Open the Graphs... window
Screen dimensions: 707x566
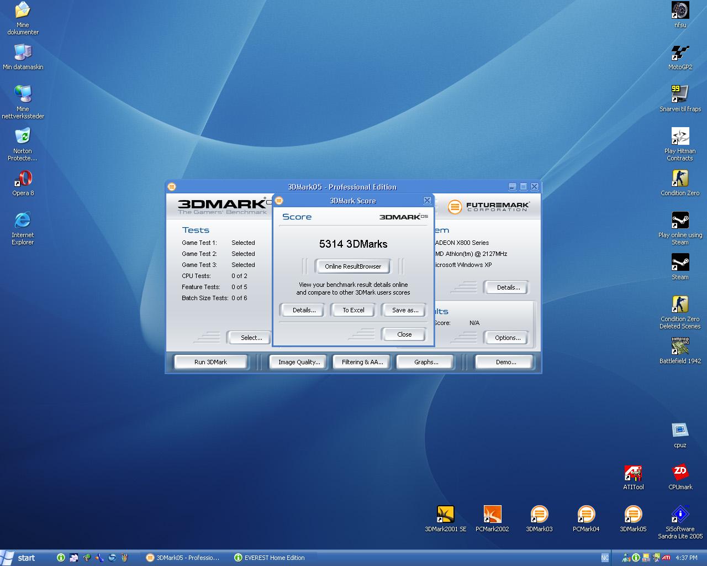[x=426, y=362]
